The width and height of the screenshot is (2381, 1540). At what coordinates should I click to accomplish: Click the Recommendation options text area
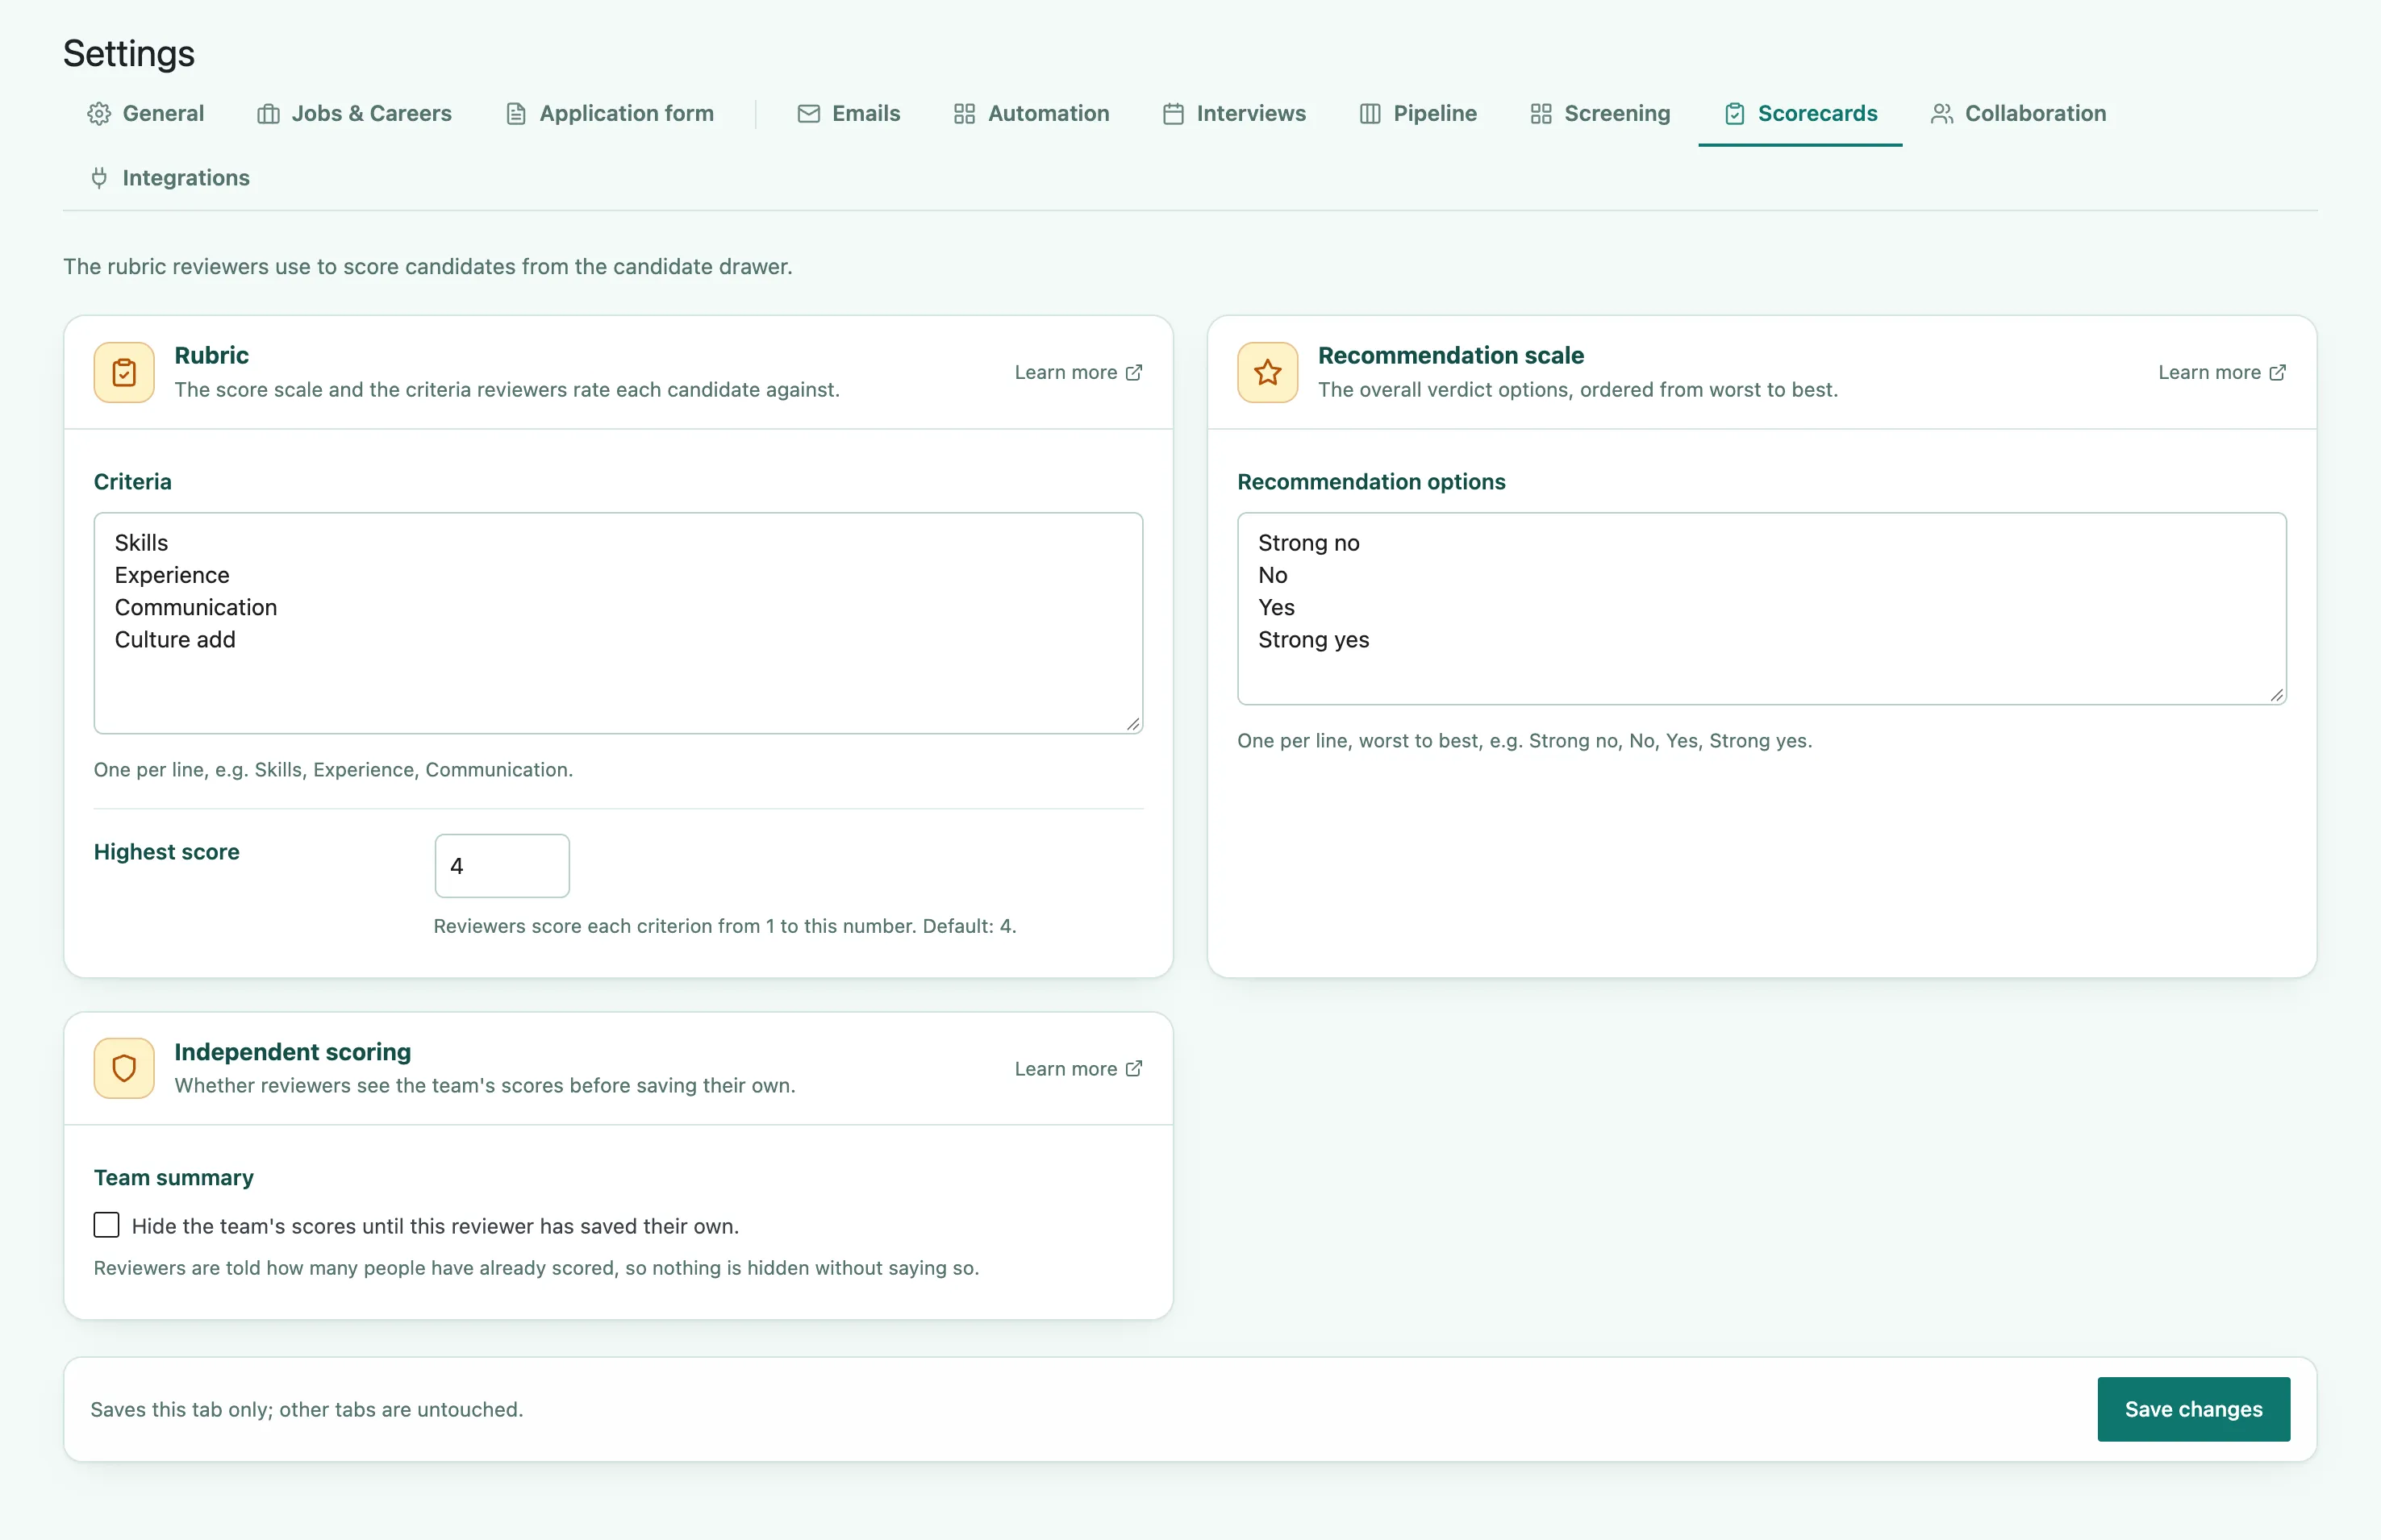pyautogui.click(x=1762, y=609)
